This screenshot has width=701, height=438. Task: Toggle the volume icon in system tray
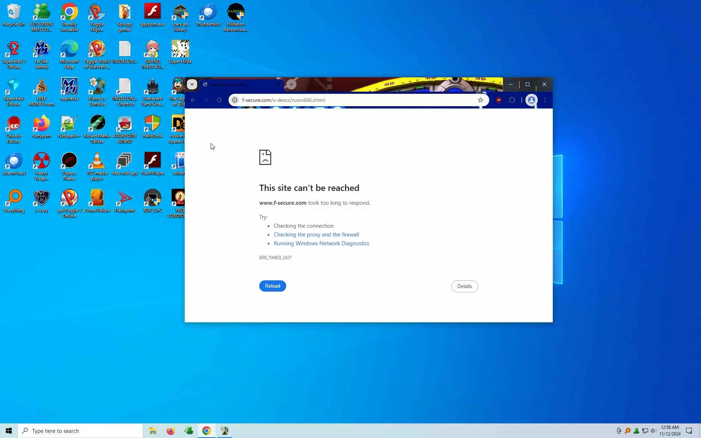point(654,431)
